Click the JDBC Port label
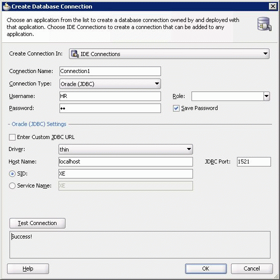Screen dimensions: 280x280 click(217, 161)
